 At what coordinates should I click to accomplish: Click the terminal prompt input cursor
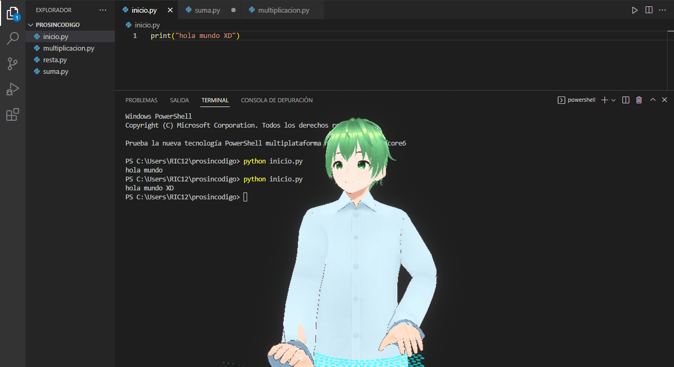click(246, 197)
